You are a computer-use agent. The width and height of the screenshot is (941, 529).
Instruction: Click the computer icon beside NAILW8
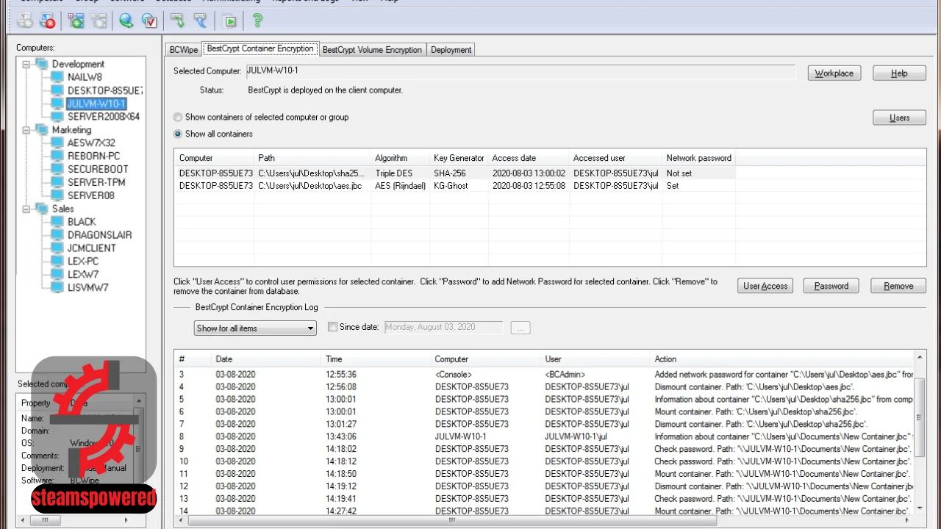(x=57, y=77)
